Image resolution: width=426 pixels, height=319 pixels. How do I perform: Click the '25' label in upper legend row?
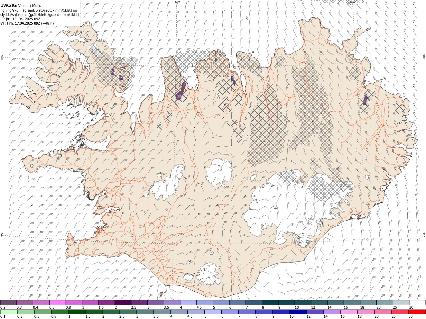click(394, 307)
